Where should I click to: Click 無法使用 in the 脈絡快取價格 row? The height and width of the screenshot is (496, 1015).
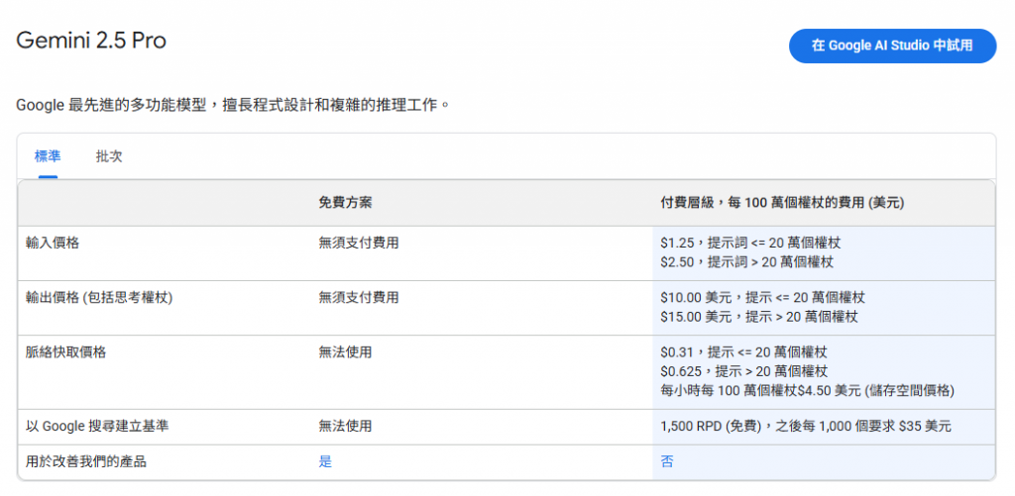tap(345, 352)
